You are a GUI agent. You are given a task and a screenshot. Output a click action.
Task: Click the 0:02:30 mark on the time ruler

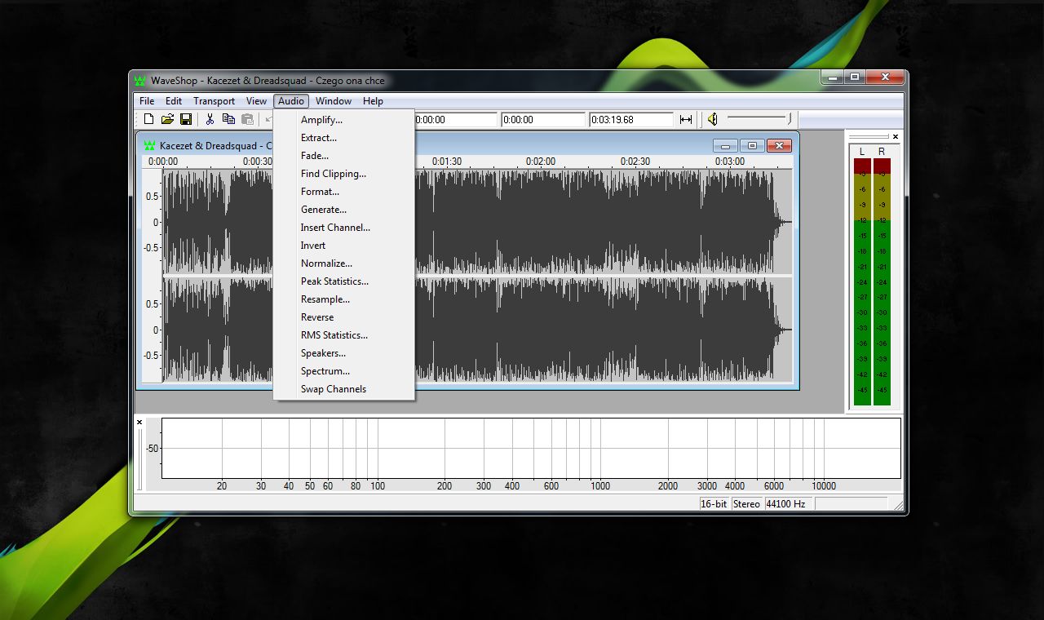pos(635,162)
